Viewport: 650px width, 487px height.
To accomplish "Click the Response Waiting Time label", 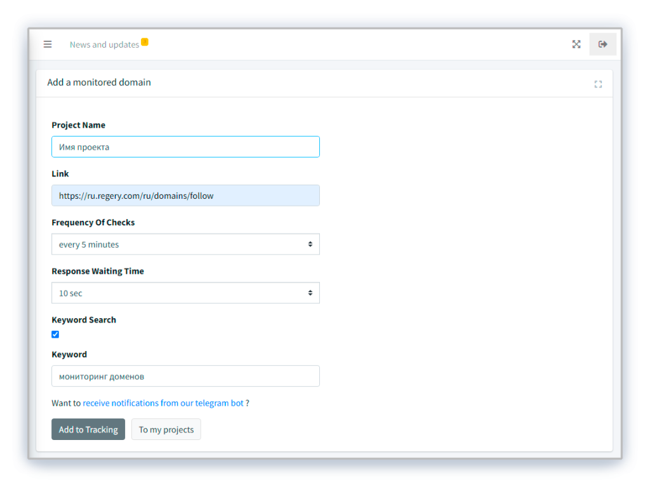I will click(98, 271).
